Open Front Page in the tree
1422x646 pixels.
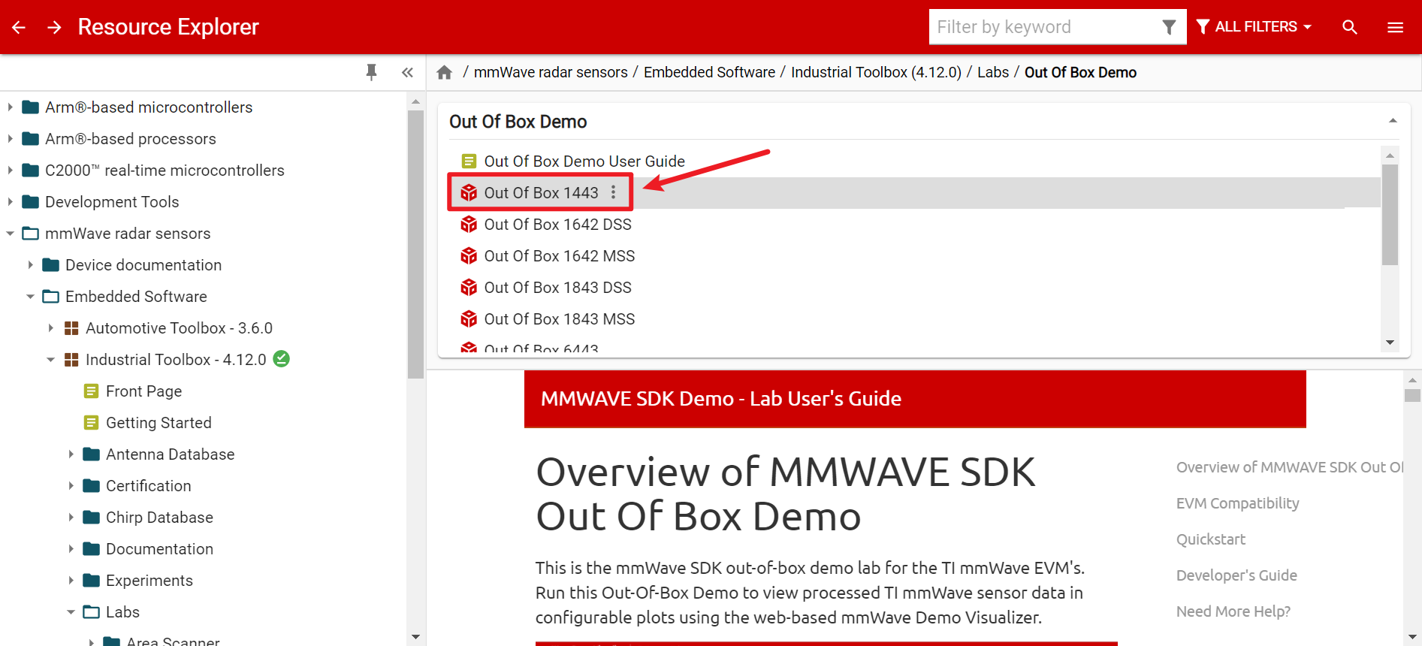pos(143,391)
